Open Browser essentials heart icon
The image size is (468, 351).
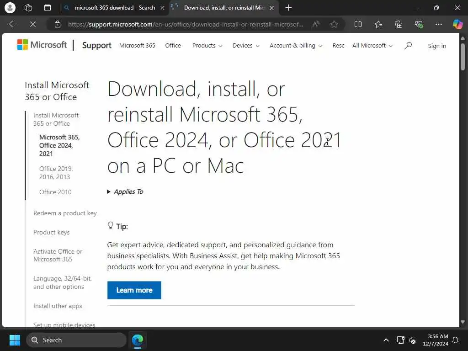[x=419, y=24]
